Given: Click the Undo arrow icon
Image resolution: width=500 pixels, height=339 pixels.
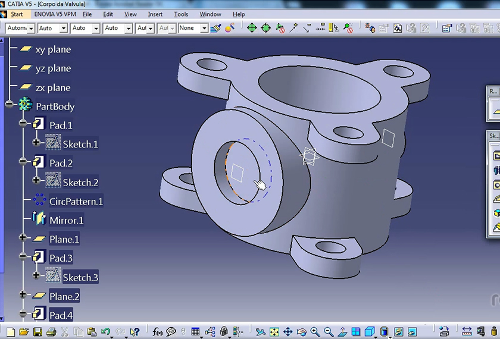Looking at the screenshot, I should click(106, 332).
